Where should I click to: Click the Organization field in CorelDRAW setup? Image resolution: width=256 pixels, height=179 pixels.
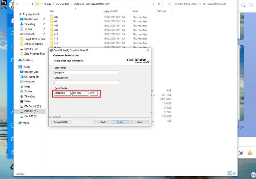[87, 83]
